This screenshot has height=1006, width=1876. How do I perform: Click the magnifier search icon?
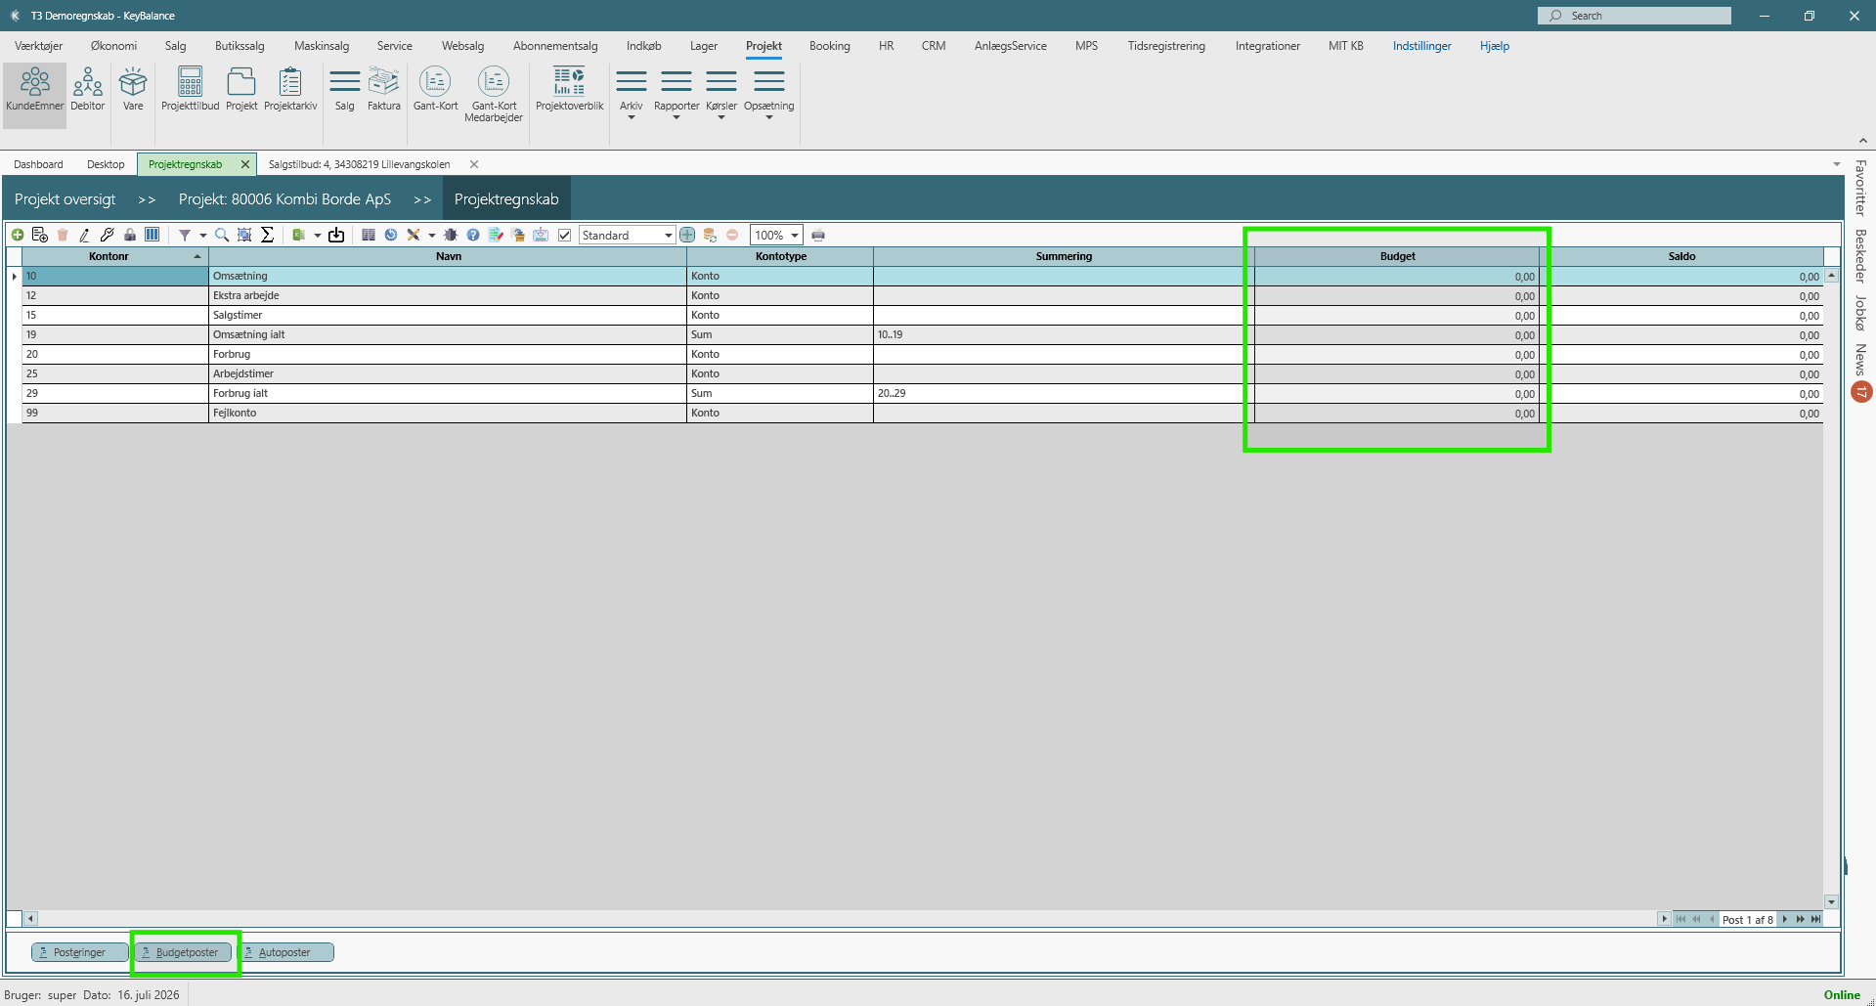(222, 235)
